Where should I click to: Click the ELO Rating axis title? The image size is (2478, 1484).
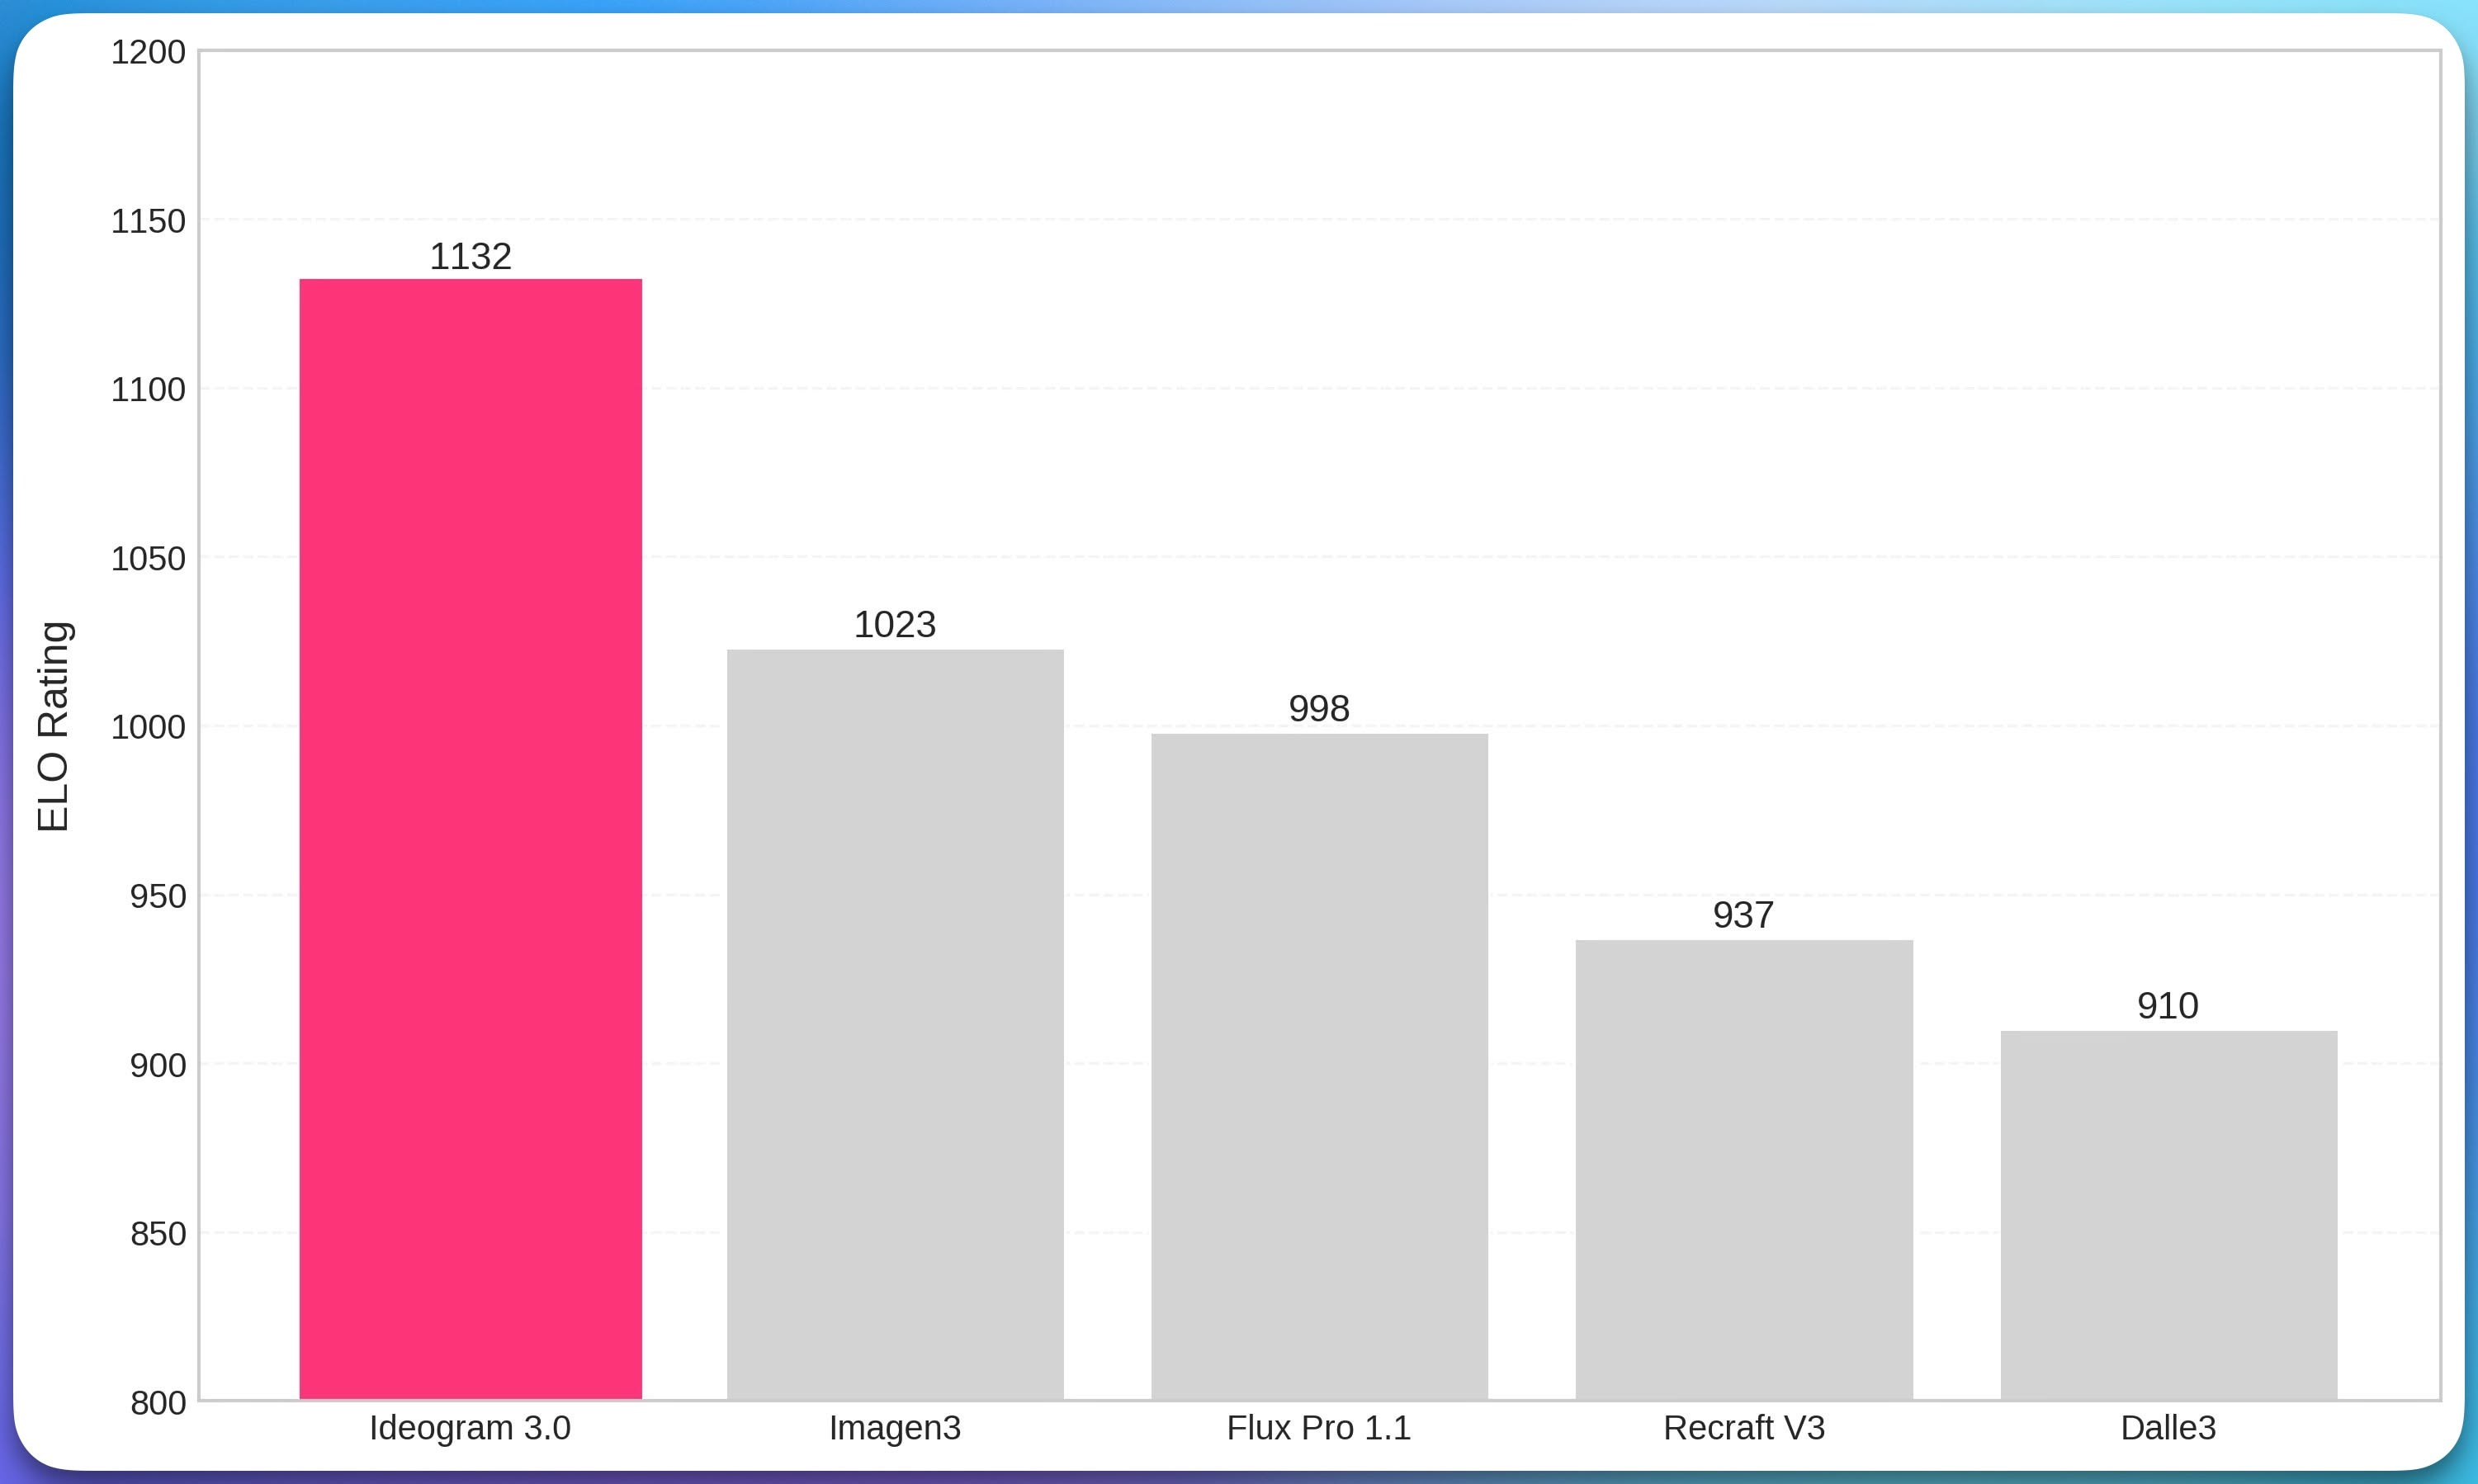(x=53, y=726)
